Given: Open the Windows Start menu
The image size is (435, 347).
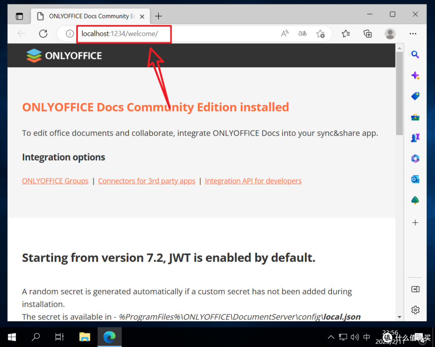Looking at the screenshot, I should (x=12, y=337).
